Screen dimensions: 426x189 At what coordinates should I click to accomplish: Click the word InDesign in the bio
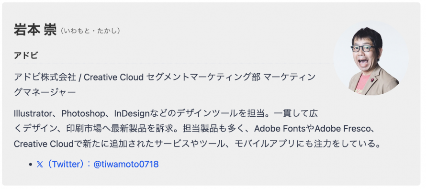132,113
